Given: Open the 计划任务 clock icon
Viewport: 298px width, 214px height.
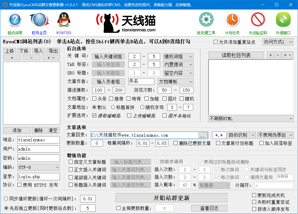Looking at the screenshot, I should point(232,19).
